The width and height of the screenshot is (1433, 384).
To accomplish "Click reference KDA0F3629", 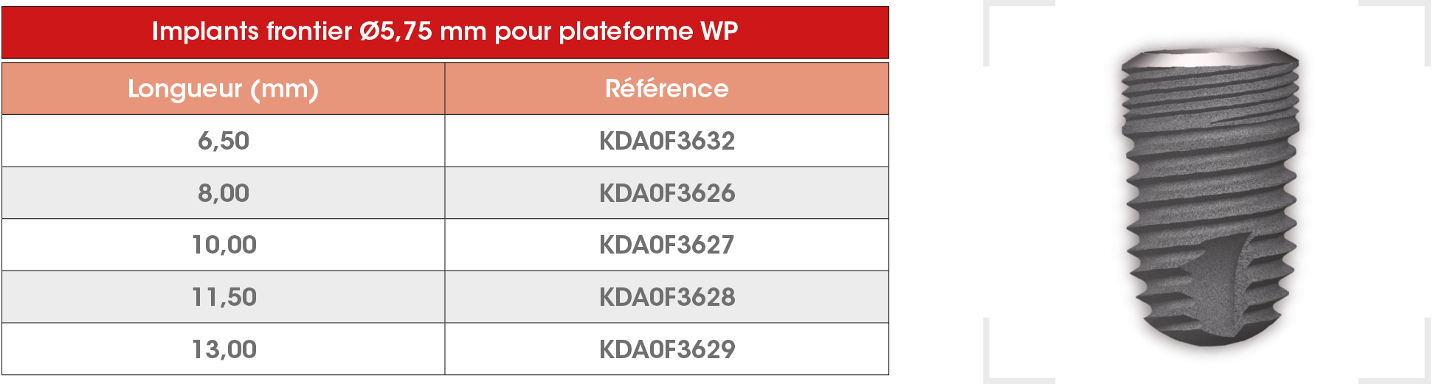I will [x=667, y=349].
